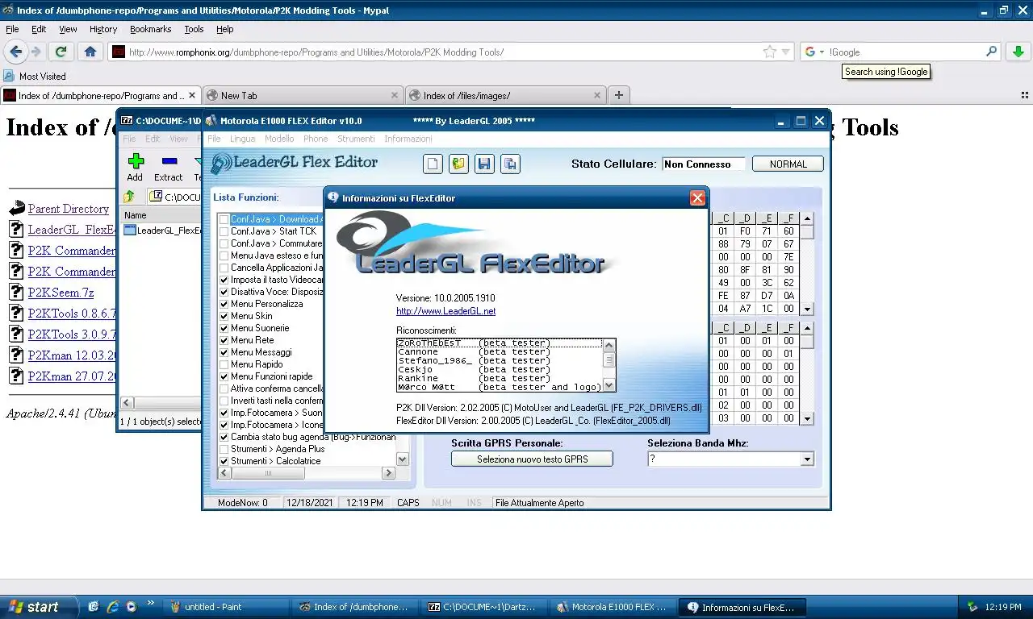Screen dimensions: 1033x619
Task: Open Parent Directory link
Action: (x=69, y=209)
